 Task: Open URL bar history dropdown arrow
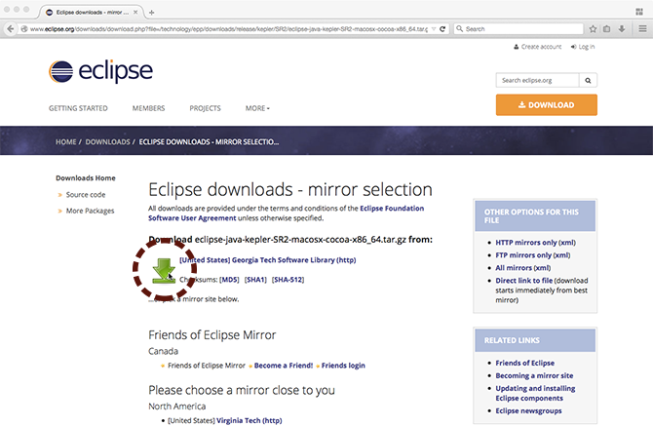[x=434, y=28]
